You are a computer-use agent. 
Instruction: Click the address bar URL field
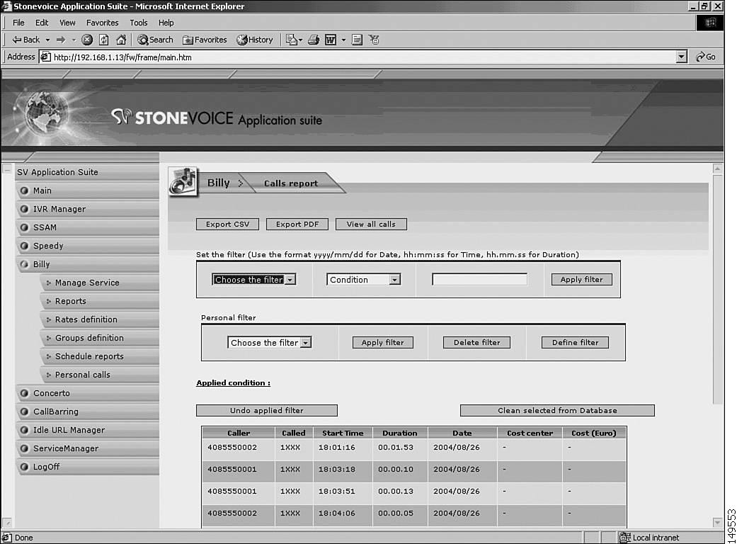pos(358,57)
